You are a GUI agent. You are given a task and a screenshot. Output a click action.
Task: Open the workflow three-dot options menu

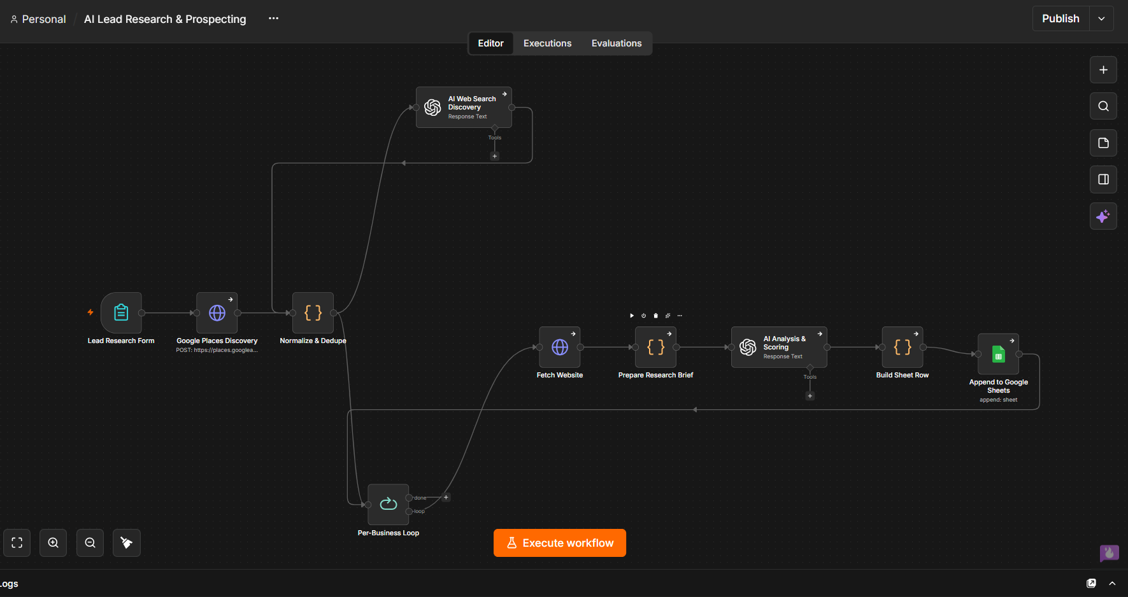coord(273,18)
